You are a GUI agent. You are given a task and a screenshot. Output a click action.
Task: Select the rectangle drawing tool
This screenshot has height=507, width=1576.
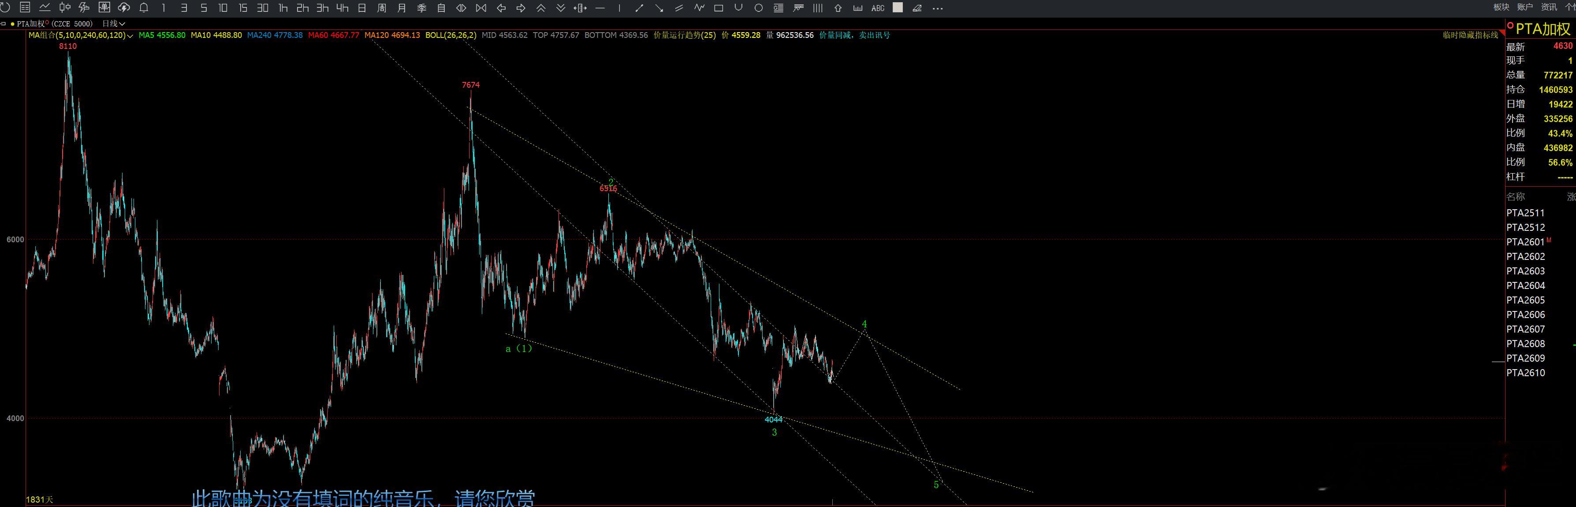[718, 8]
